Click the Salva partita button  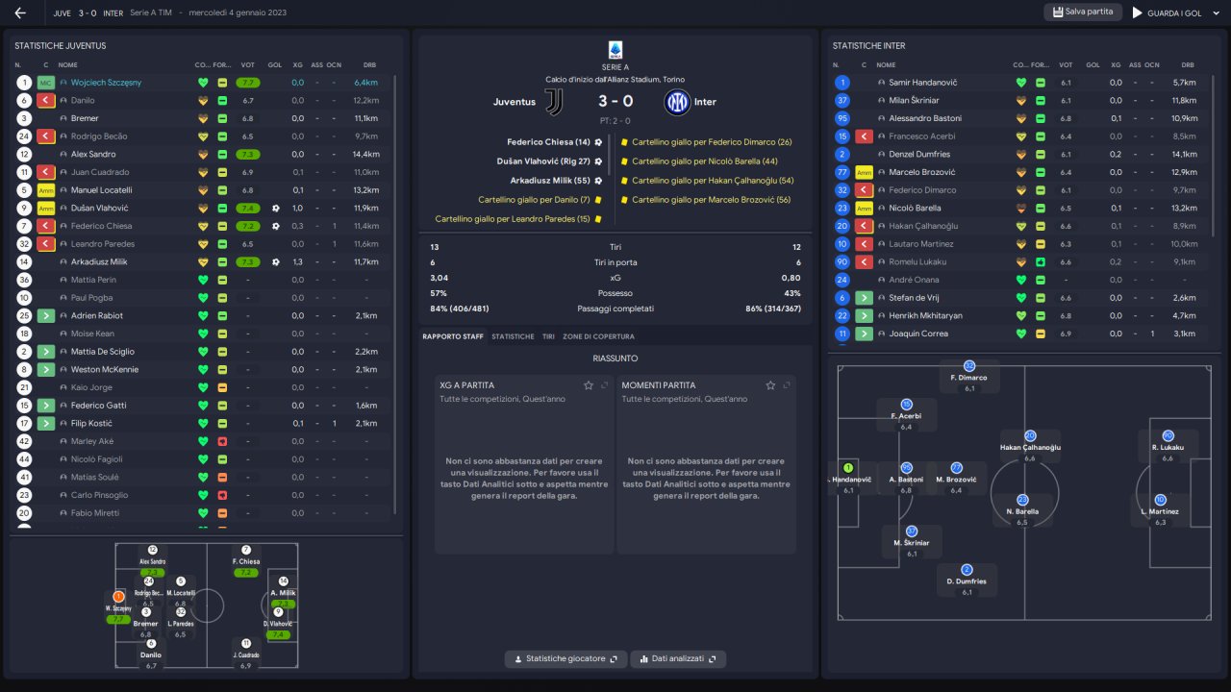(x=1083, y=12)
